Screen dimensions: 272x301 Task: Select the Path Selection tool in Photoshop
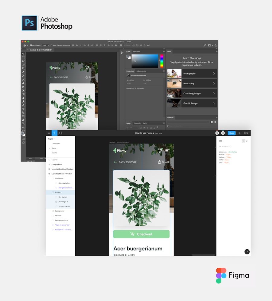(23, 113)
